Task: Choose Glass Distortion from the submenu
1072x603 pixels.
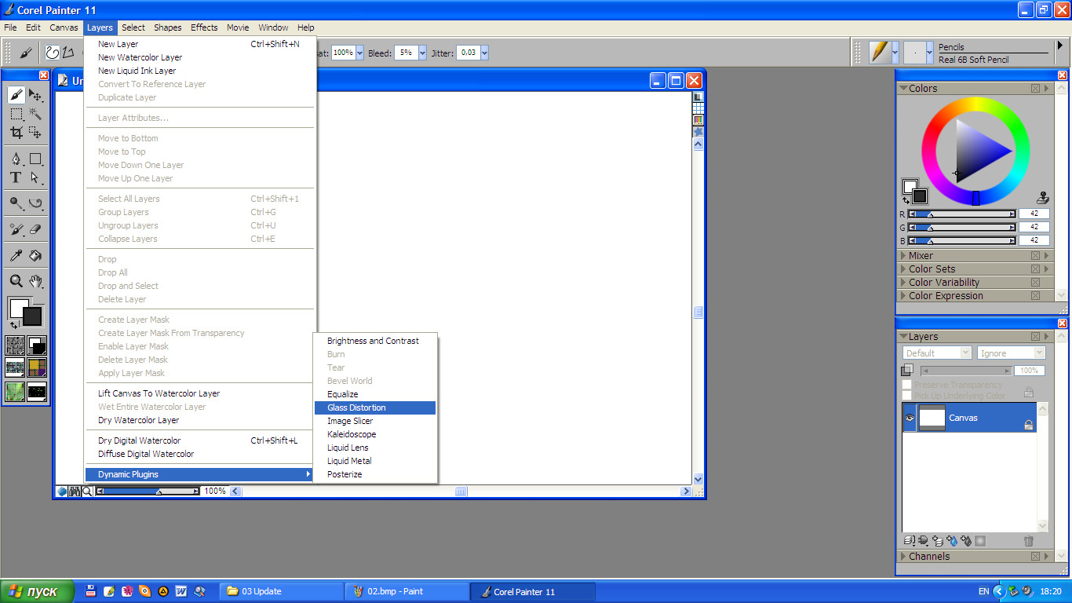Action: [356, 407]
